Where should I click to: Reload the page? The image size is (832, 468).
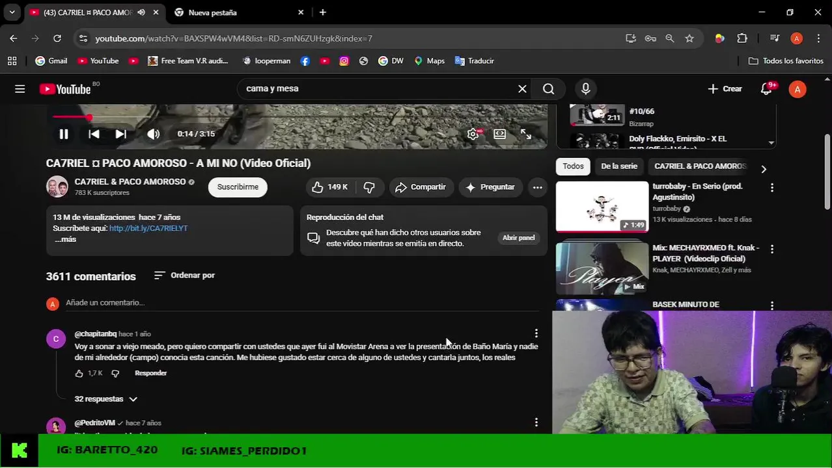coord(57,38)
